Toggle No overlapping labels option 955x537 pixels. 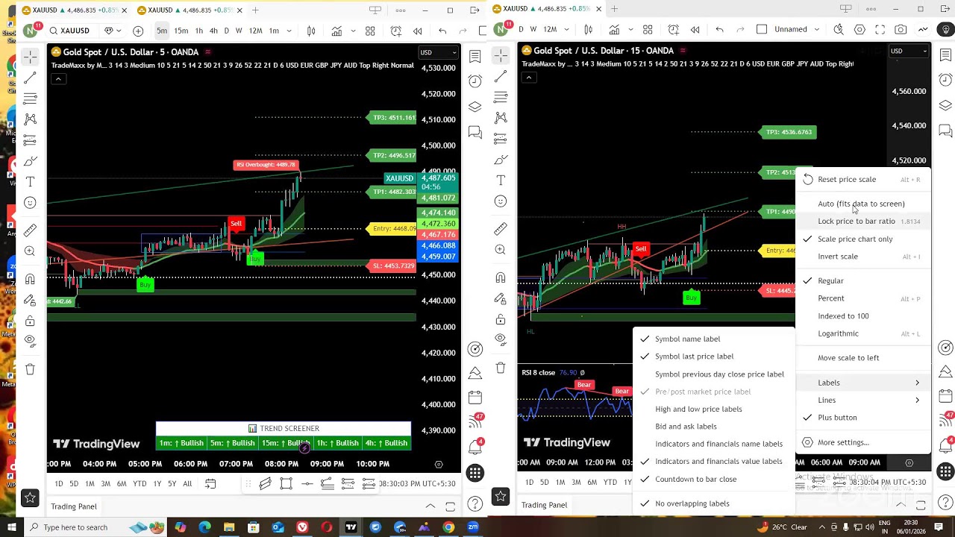tap(714, 503)
